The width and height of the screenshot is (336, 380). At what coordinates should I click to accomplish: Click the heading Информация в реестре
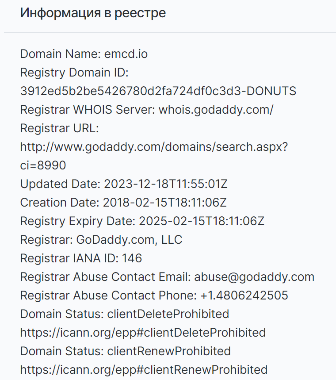pyautogui.click(x=93, y=13)
